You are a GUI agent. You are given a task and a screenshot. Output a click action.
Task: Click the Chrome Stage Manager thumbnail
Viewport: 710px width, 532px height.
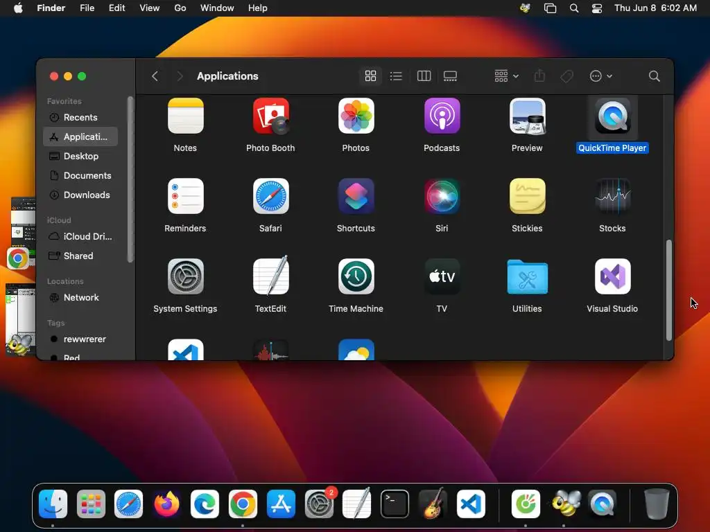21,232
